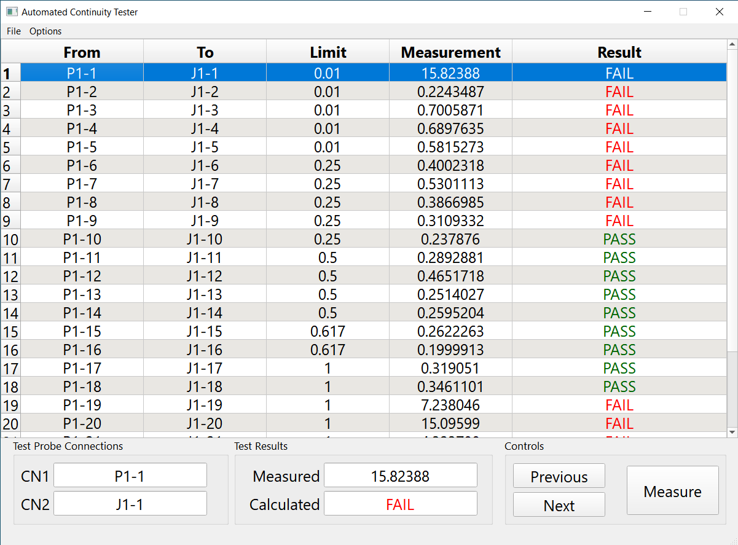Click the Limit column header

[x=328, y=52]
